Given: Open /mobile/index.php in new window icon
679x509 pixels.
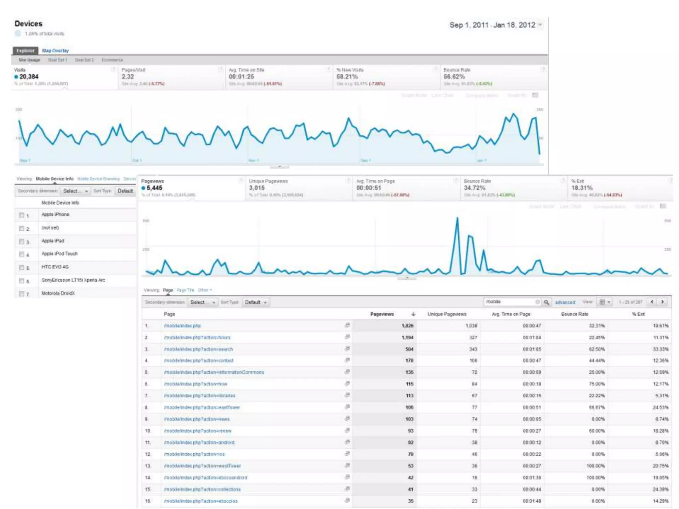Looking at the screenshot, I should point(347,325).
